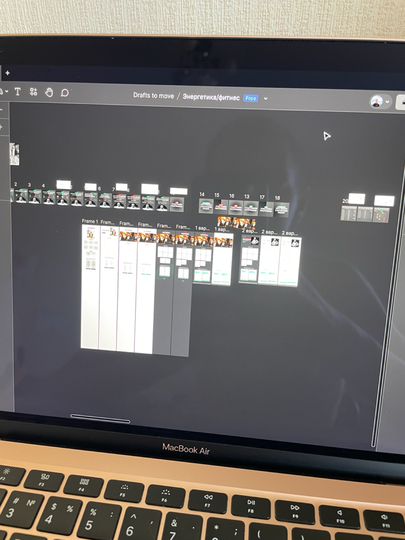
Task: Click the thumbnail of frame 16
Action: [x=236, y=207]
